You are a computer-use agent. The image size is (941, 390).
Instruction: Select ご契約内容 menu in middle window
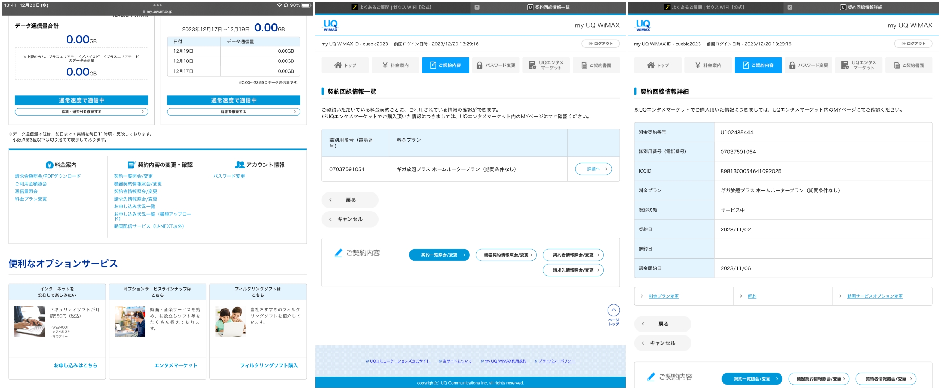click(x=445, y=65)
